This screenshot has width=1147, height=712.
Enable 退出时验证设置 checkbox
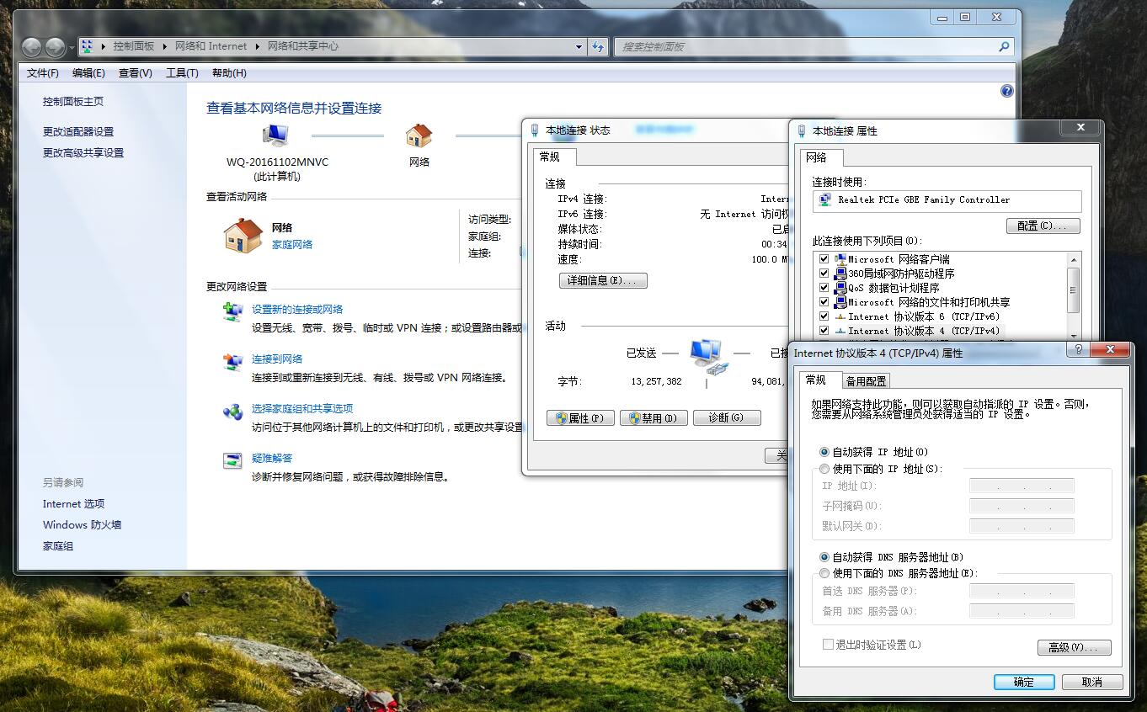(828, 645)
